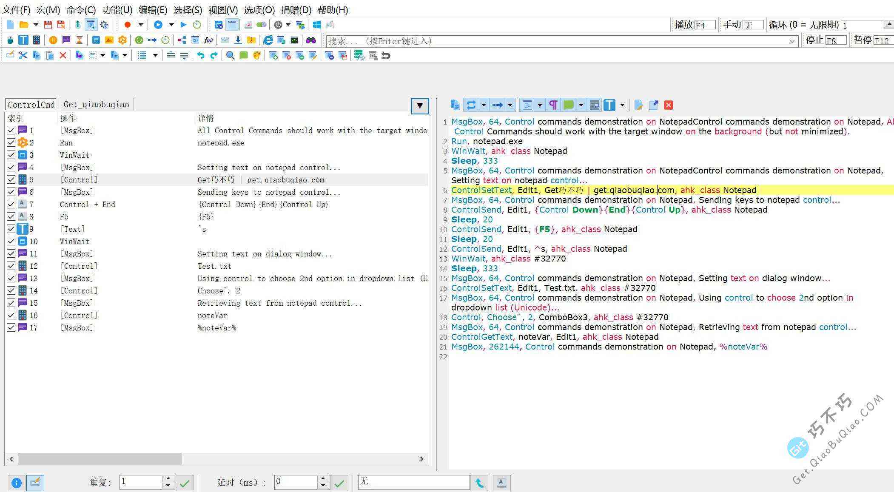
Task: Open the 文件(F) menu
Action: [16, 10]
